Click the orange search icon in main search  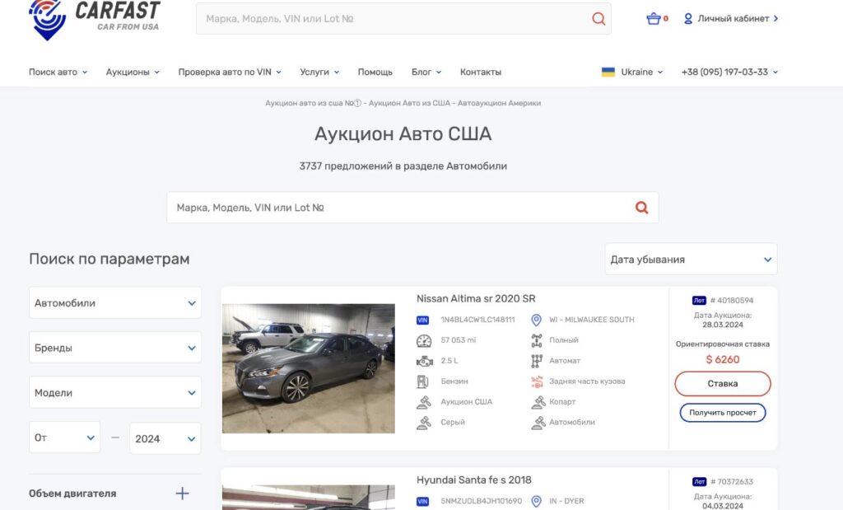(x=641, y=208)
